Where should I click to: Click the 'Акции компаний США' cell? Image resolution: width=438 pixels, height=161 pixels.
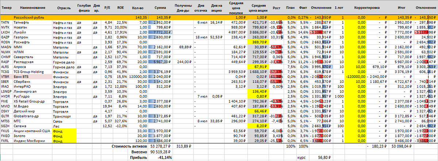[x=33, y=131]
